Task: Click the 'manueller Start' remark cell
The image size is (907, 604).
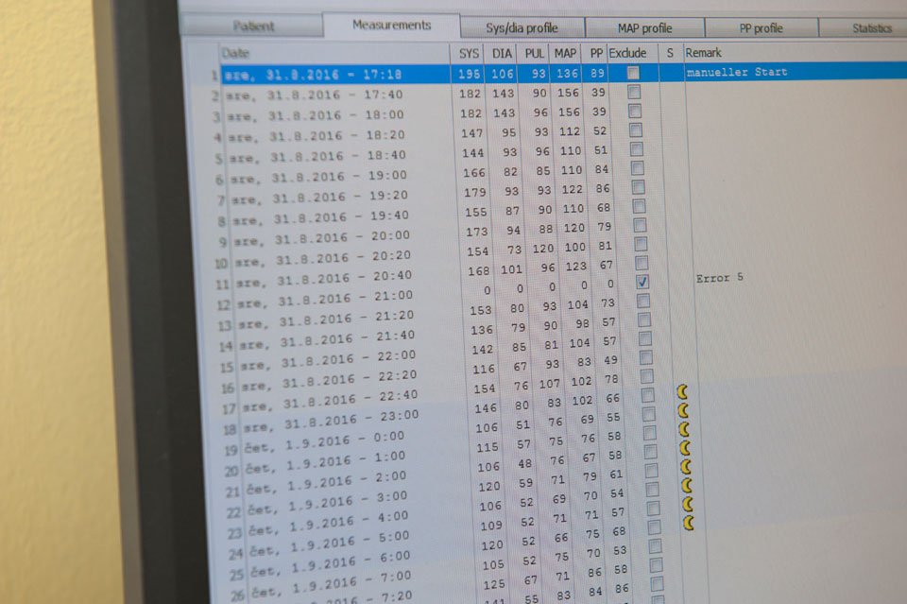Action: click(737, 73)
